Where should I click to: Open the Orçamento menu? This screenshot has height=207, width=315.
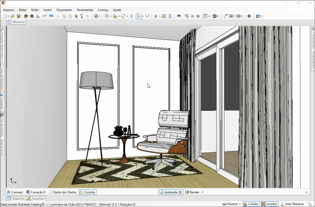[64, 10]
